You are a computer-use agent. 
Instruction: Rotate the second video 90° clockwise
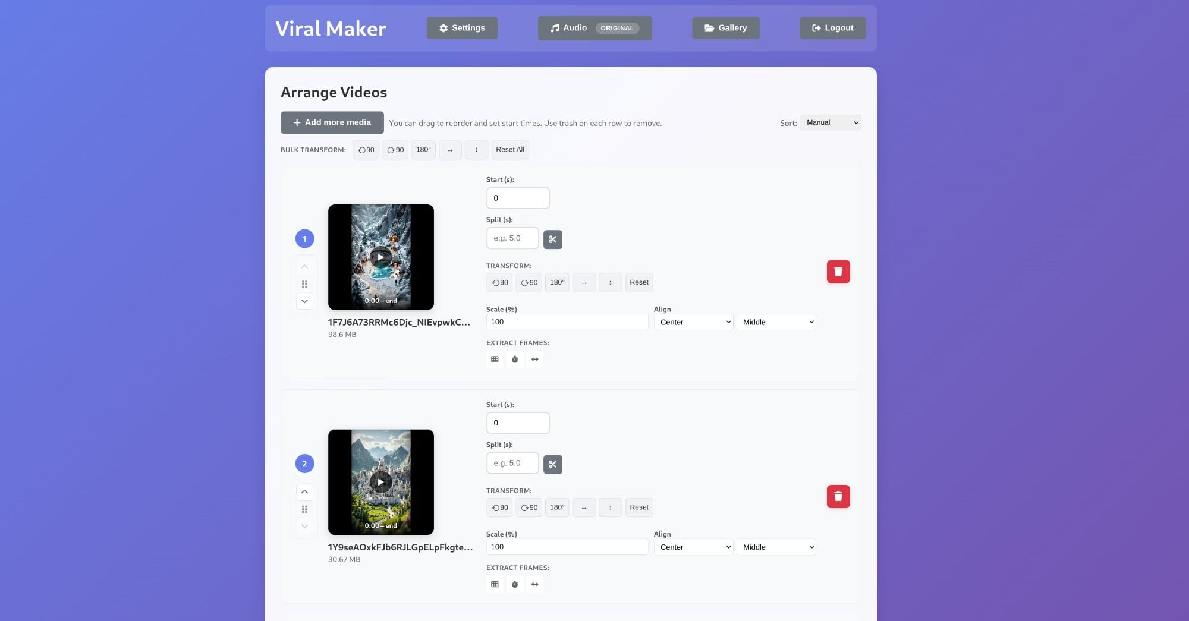click(x=529, y=507)
